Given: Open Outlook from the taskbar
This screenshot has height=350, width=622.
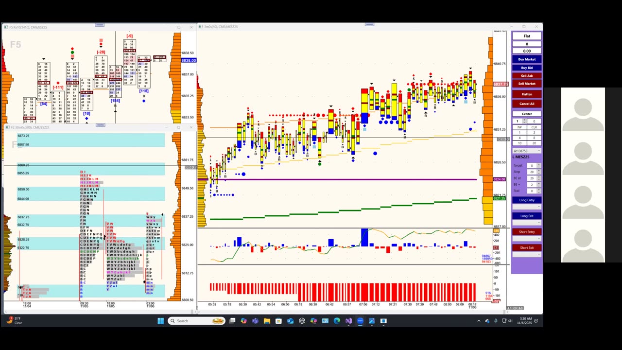Looking at the screenshot, I should point(290,321).
